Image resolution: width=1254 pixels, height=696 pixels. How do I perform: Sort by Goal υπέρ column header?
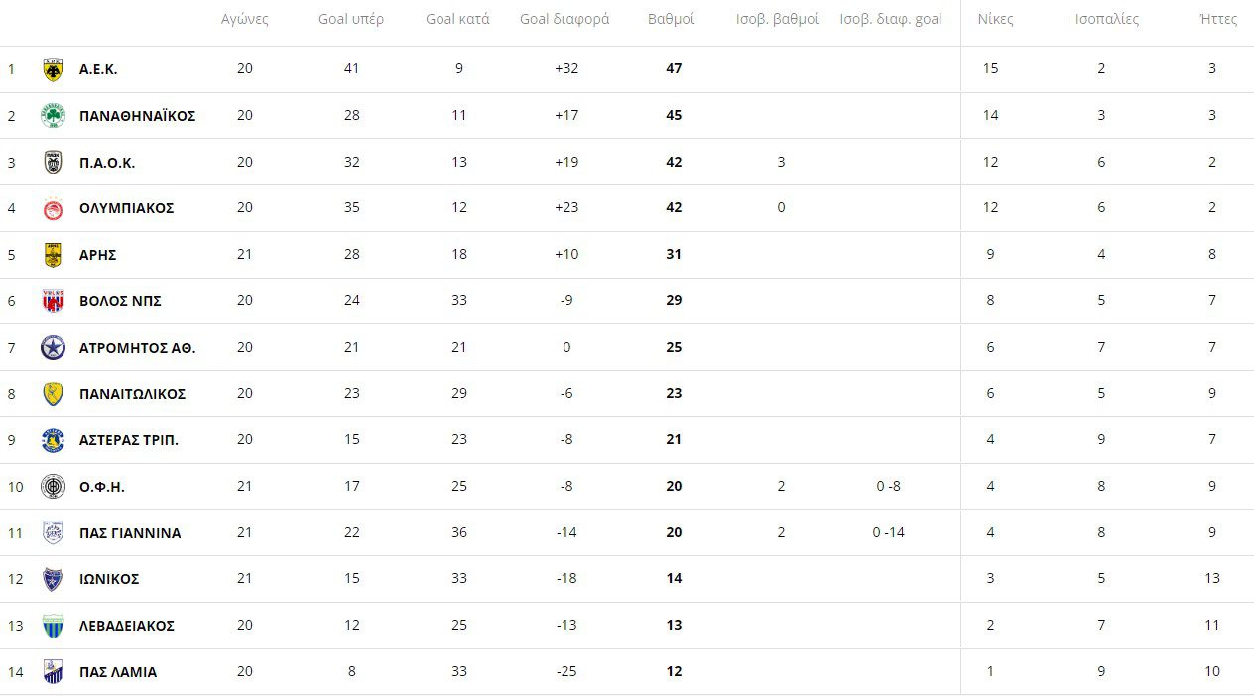point(351,19)
